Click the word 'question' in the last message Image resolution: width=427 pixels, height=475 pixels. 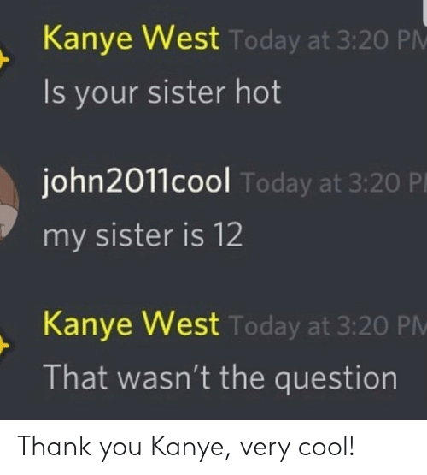[336, 378]
